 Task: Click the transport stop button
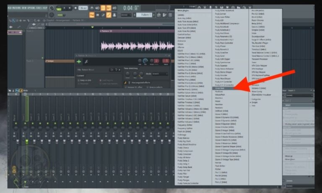coord(70,8)
